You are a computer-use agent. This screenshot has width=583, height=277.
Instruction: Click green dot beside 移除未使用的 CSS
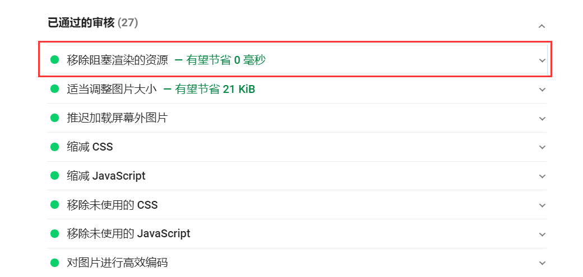point(54,205)
